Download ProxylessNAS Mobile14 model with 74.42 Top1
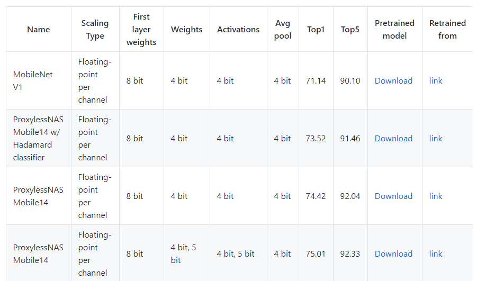 tap(393, 196)
